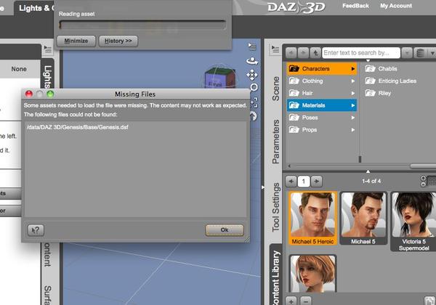Go back in Content Library navigation

(291, 53)
